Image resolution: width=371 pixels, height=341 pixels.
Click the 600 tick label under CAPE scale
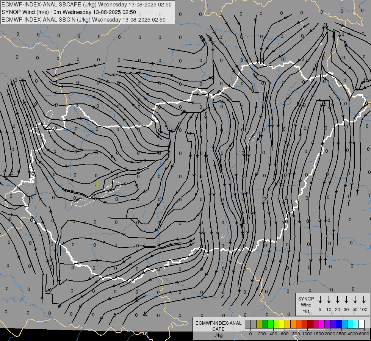[x=285, y=334]
